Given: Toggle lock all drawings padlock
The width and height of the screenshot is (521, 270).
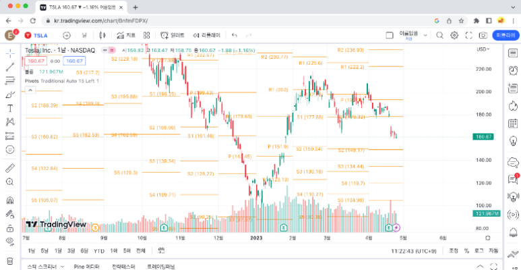Looking at the screenshot, I should 10,228.
